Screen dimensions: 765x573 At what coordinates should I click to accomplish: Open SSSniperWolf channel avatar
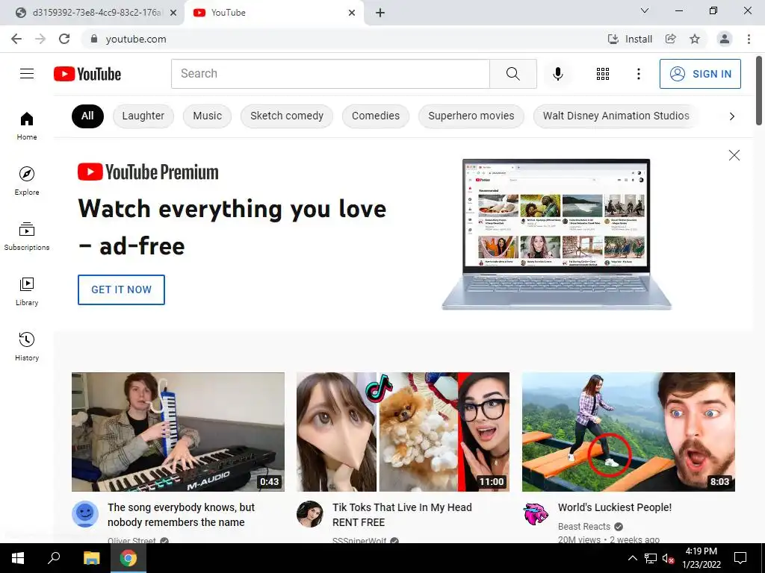310,514
